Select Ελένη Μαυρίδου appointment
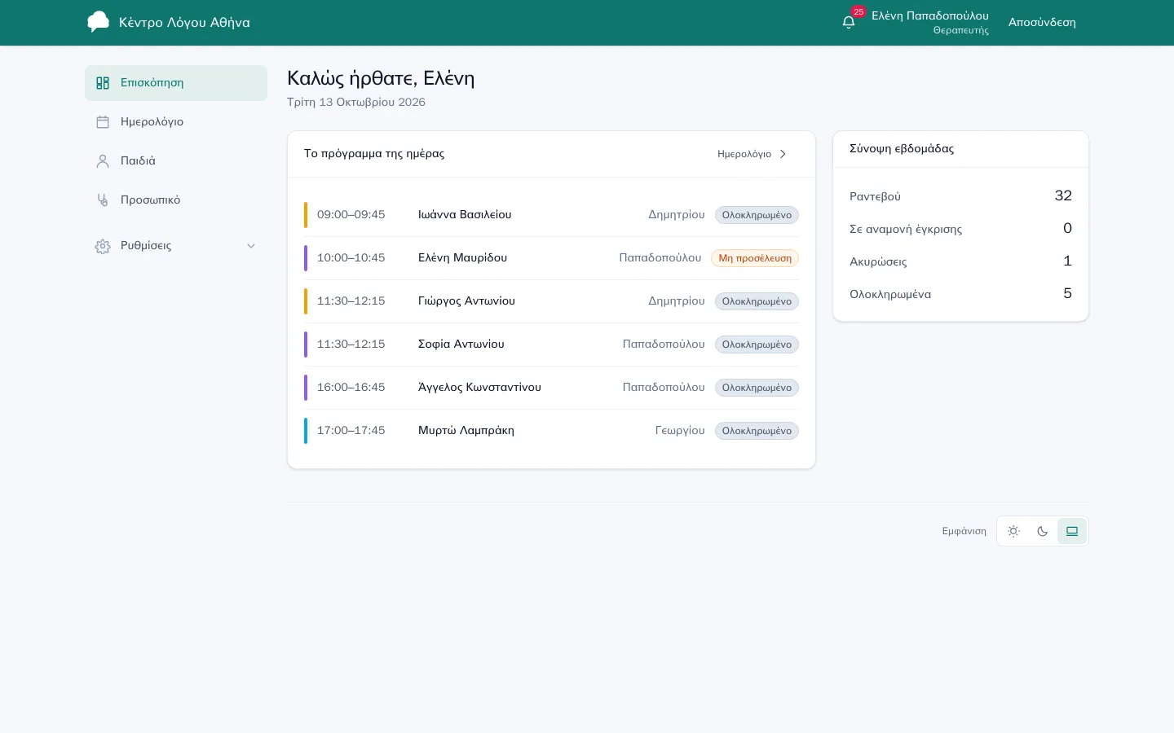 [551, 258]
